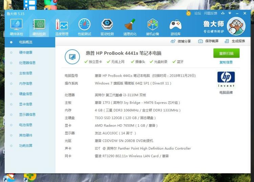The image size is (254, 182).
Task: Click motherboard value 惠普 17F3
Action: (x=137, y=103)
